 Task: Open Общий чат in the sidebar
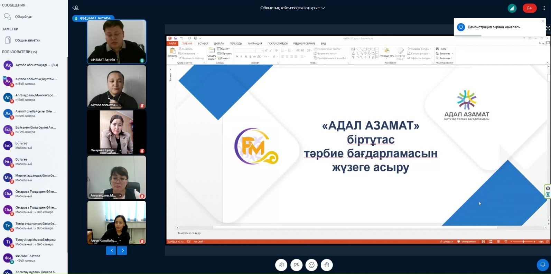click(x=24, y=17)
